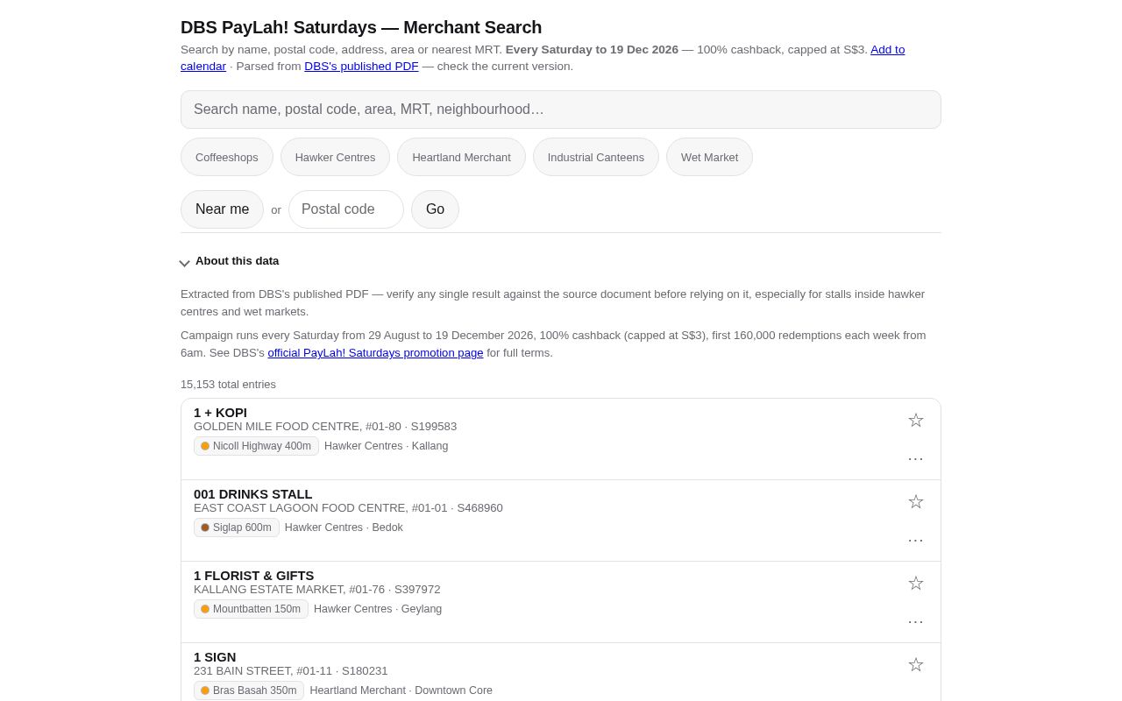
Task: Select the 1 SIGN merchant name
Action: point(215,657)
